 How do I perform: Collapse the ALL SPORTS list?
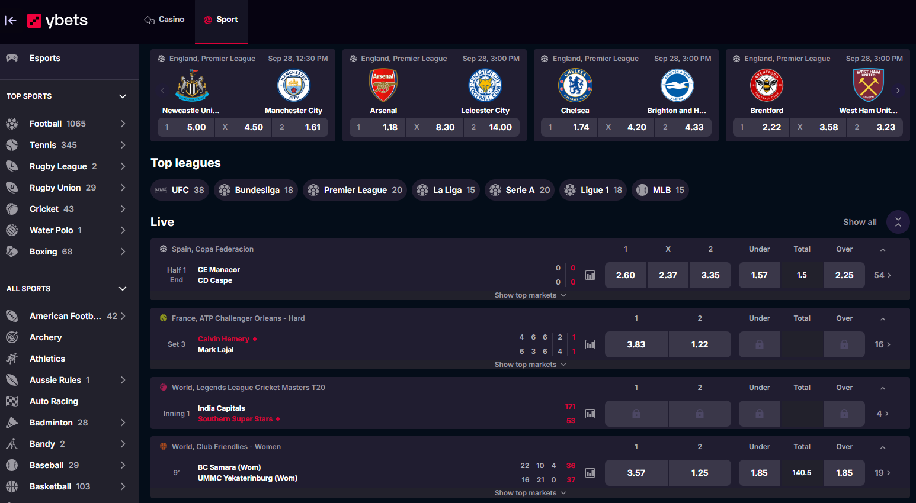point(123,289)
